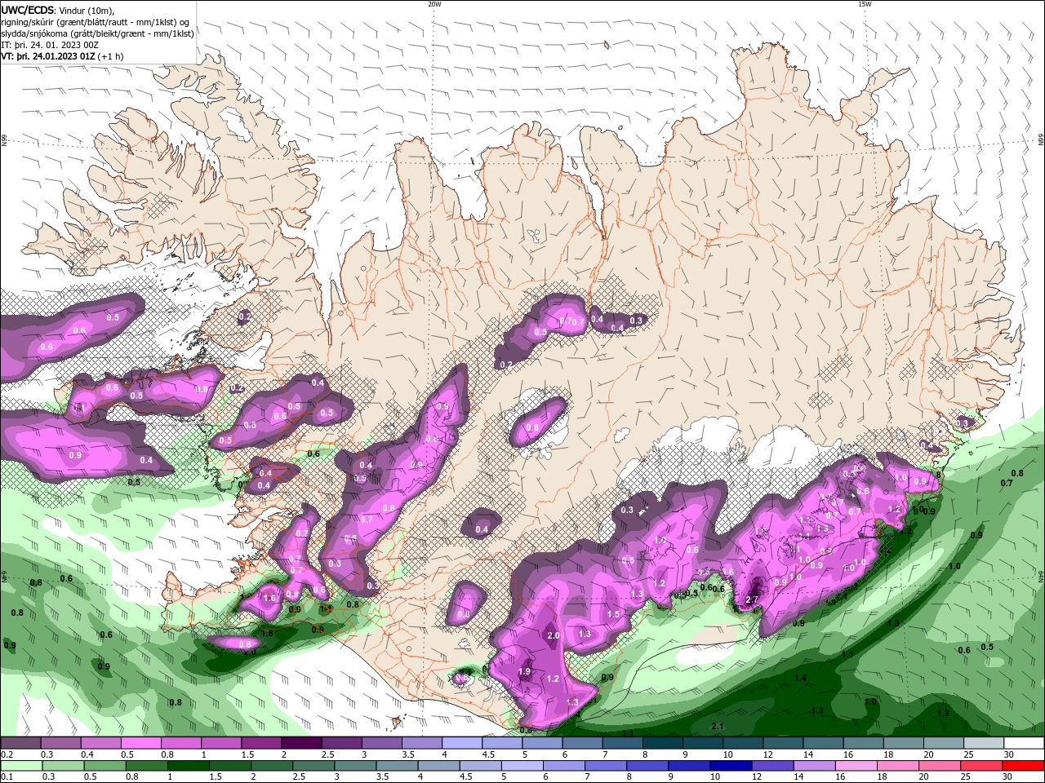This screenshot has width=1045, height=783.
Task: Click the 'slydda/snjókoma' legend description line
Action: pos(97,33)
